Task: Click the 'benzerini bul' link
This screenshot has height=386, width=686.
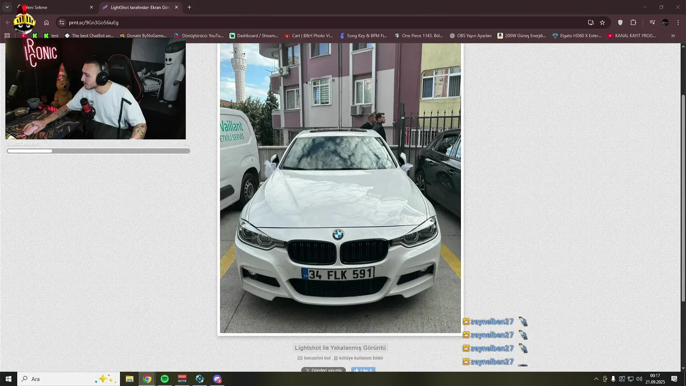Action: [x=314, y=358]
